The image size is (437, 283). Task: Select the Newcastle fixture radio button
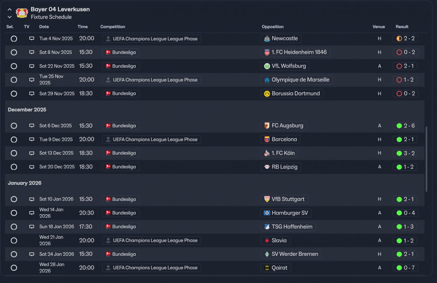14,39
